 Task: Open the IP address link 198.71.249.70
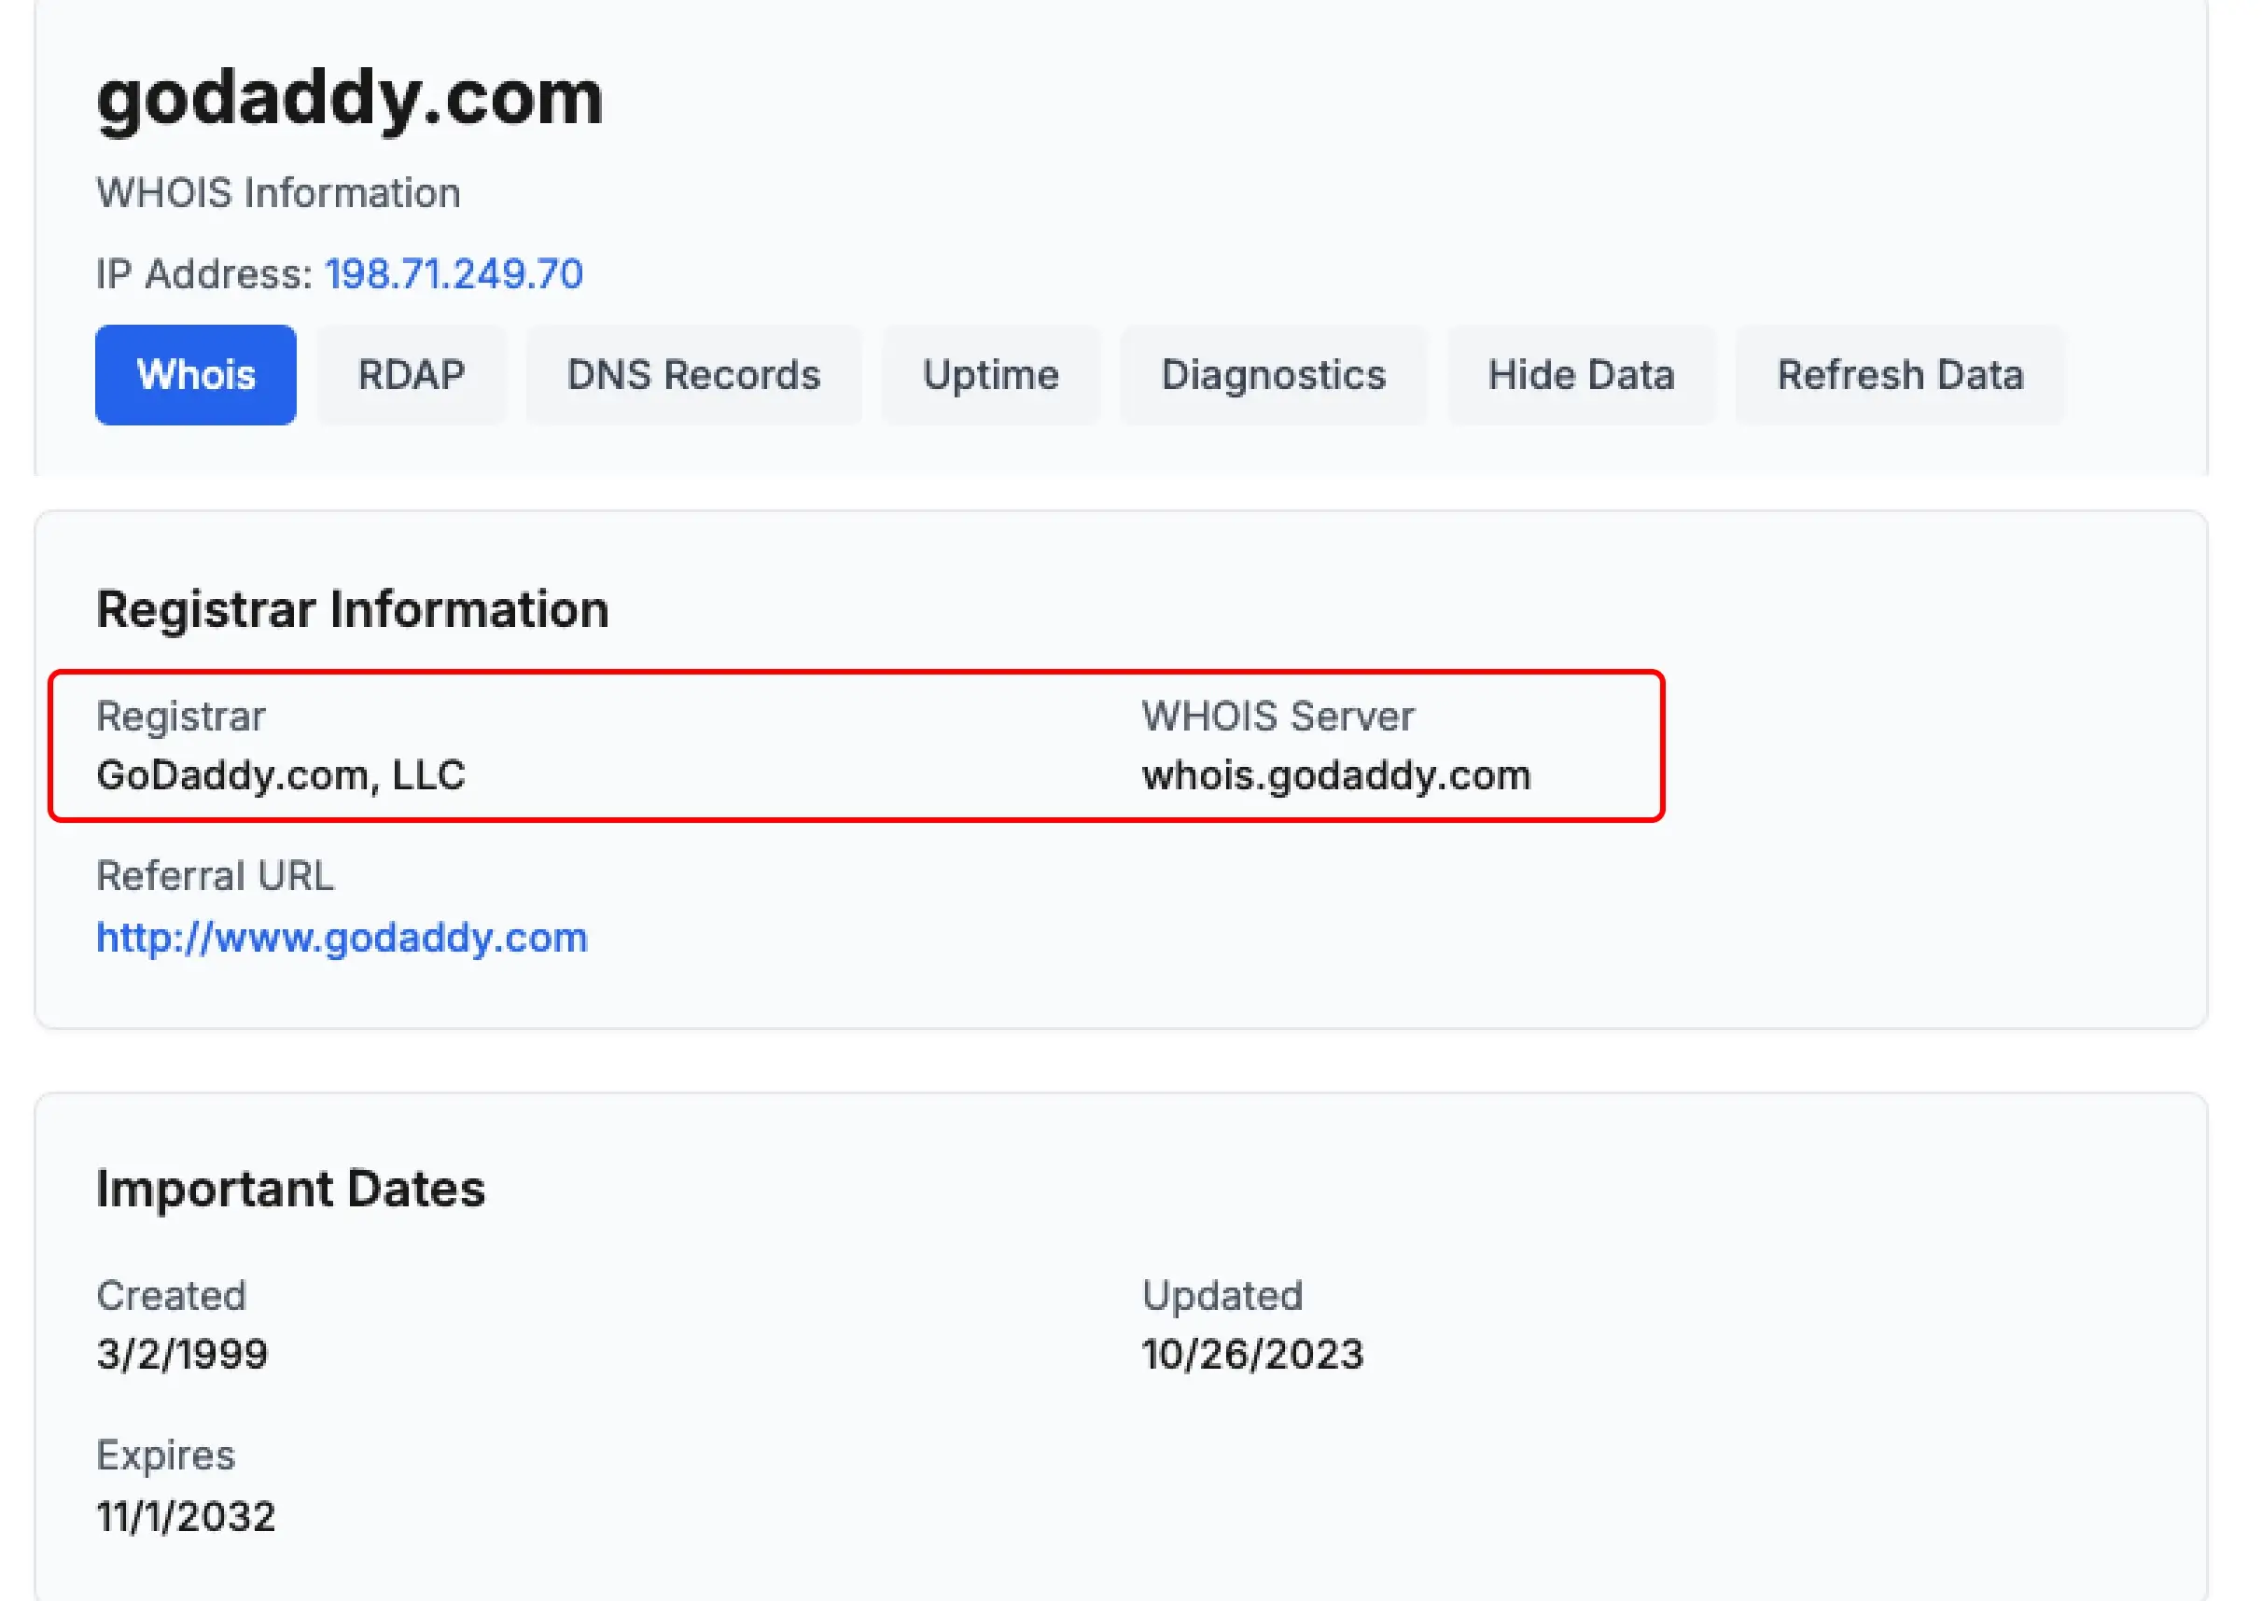pos(454,274)
